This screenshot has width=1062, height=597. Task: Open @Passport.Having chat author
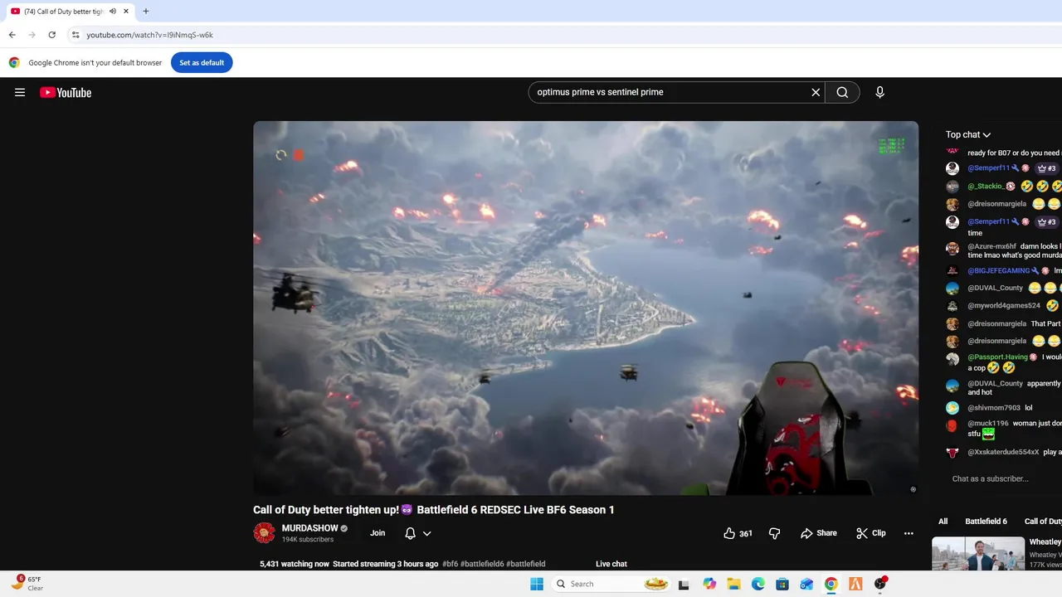point(997,357)
